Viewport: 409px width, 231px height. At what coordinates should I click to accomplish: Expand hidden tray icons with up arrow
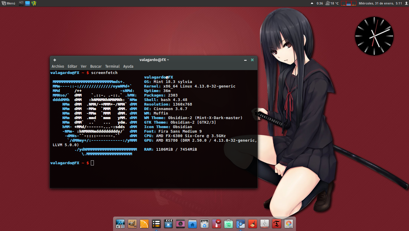(x=312, y=3)
